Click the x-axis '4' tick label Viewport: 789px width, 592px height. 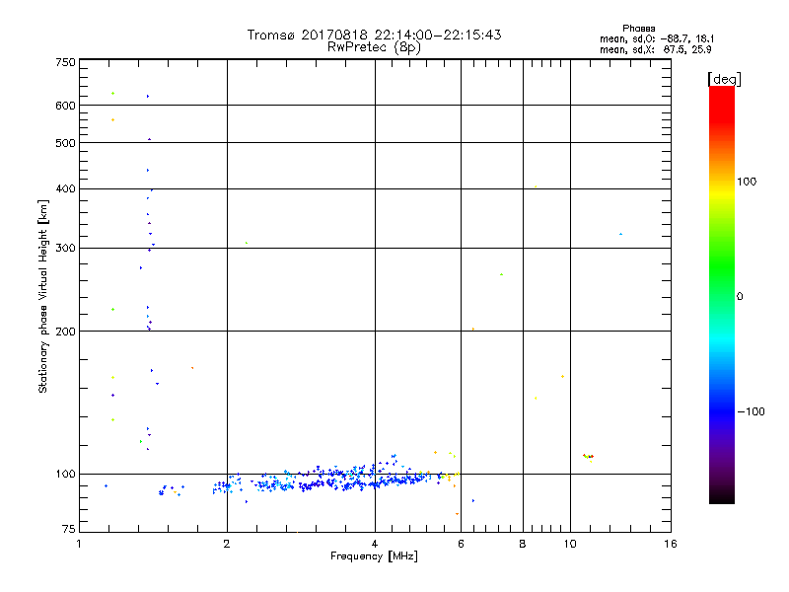[x=375, y=544]
